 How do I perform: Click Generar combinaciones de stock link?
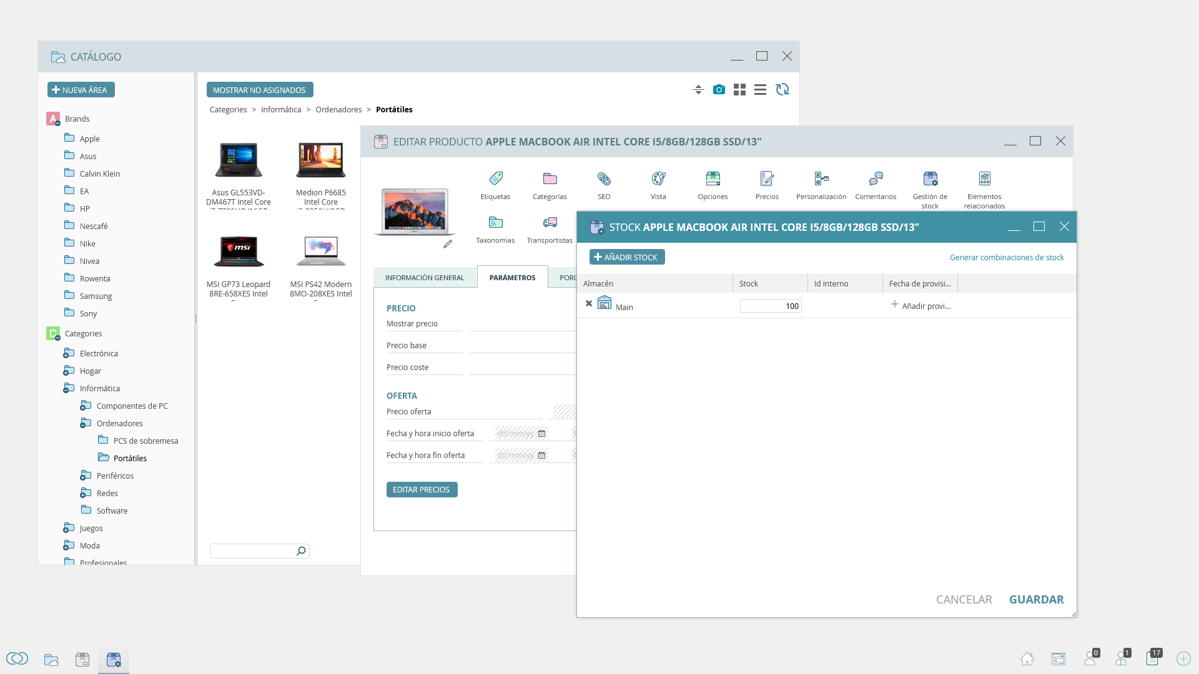[x=1007, y=257]
